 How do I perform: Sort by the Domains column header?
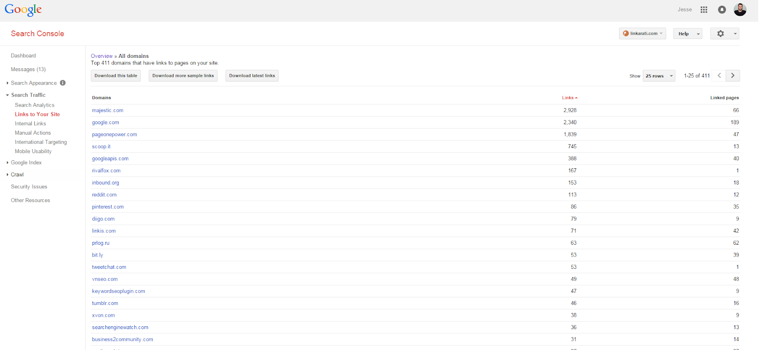pyautogui.click(x=102, y=98)
